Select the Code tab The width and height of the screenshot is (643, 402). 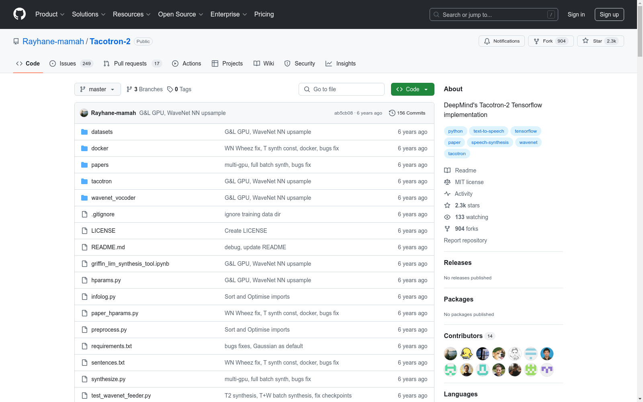28,64
